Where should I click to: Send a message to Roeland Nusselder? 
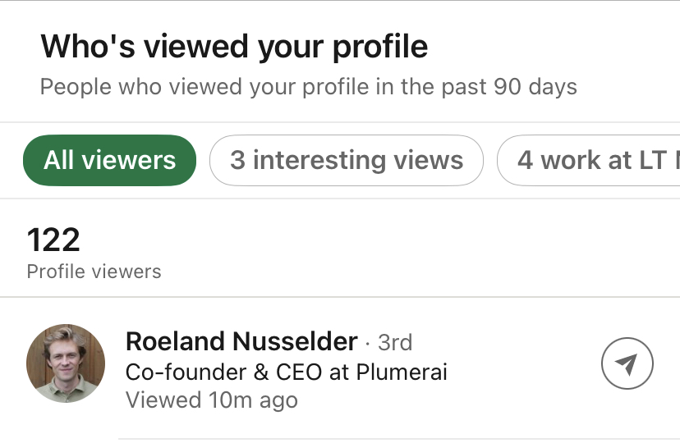627,363
